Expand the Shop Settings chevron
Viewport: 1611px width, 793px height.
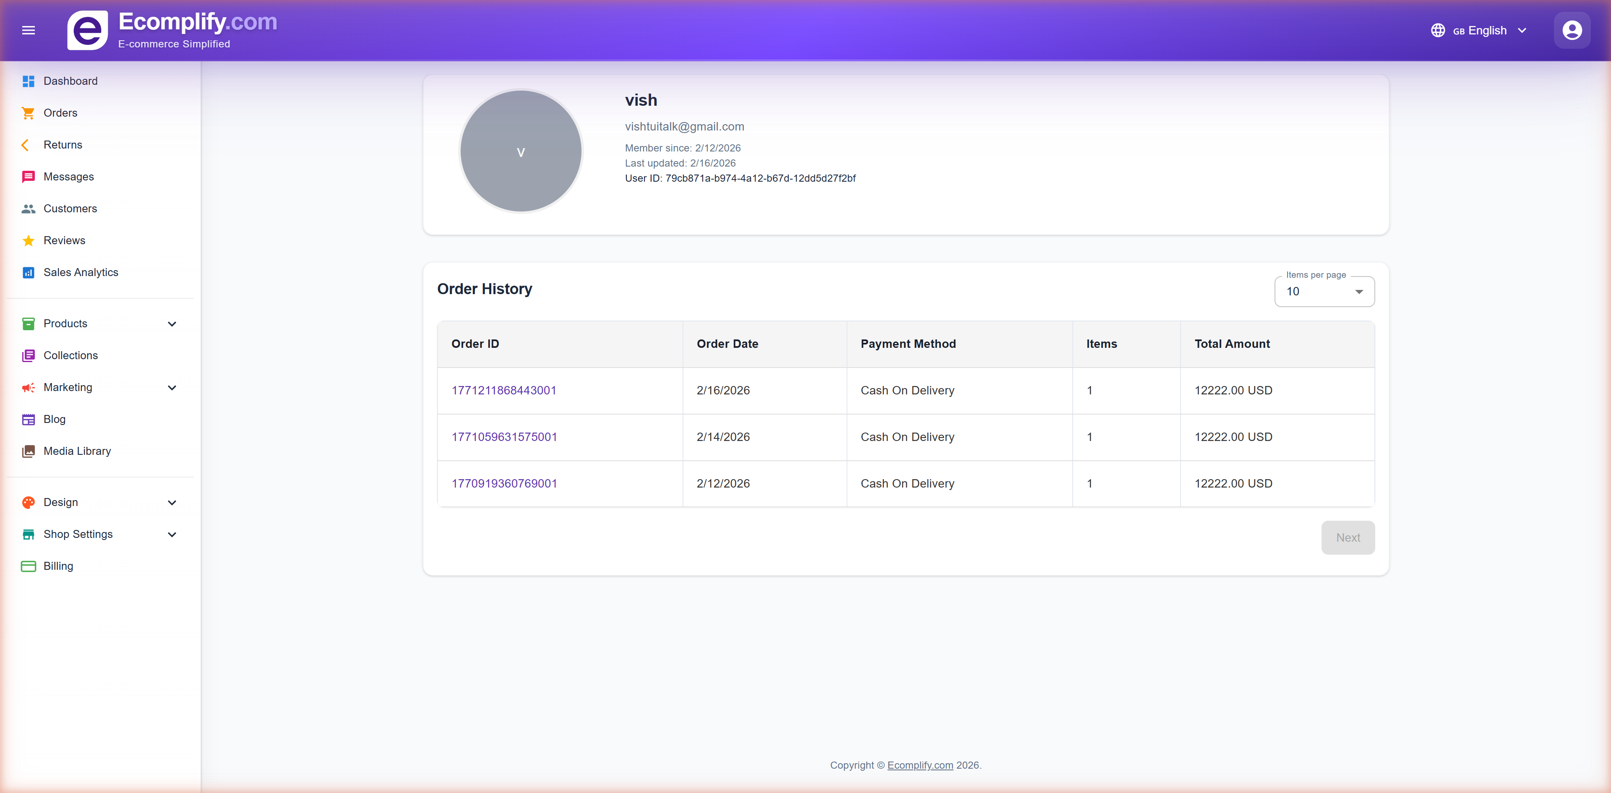[x=172, y=535]
